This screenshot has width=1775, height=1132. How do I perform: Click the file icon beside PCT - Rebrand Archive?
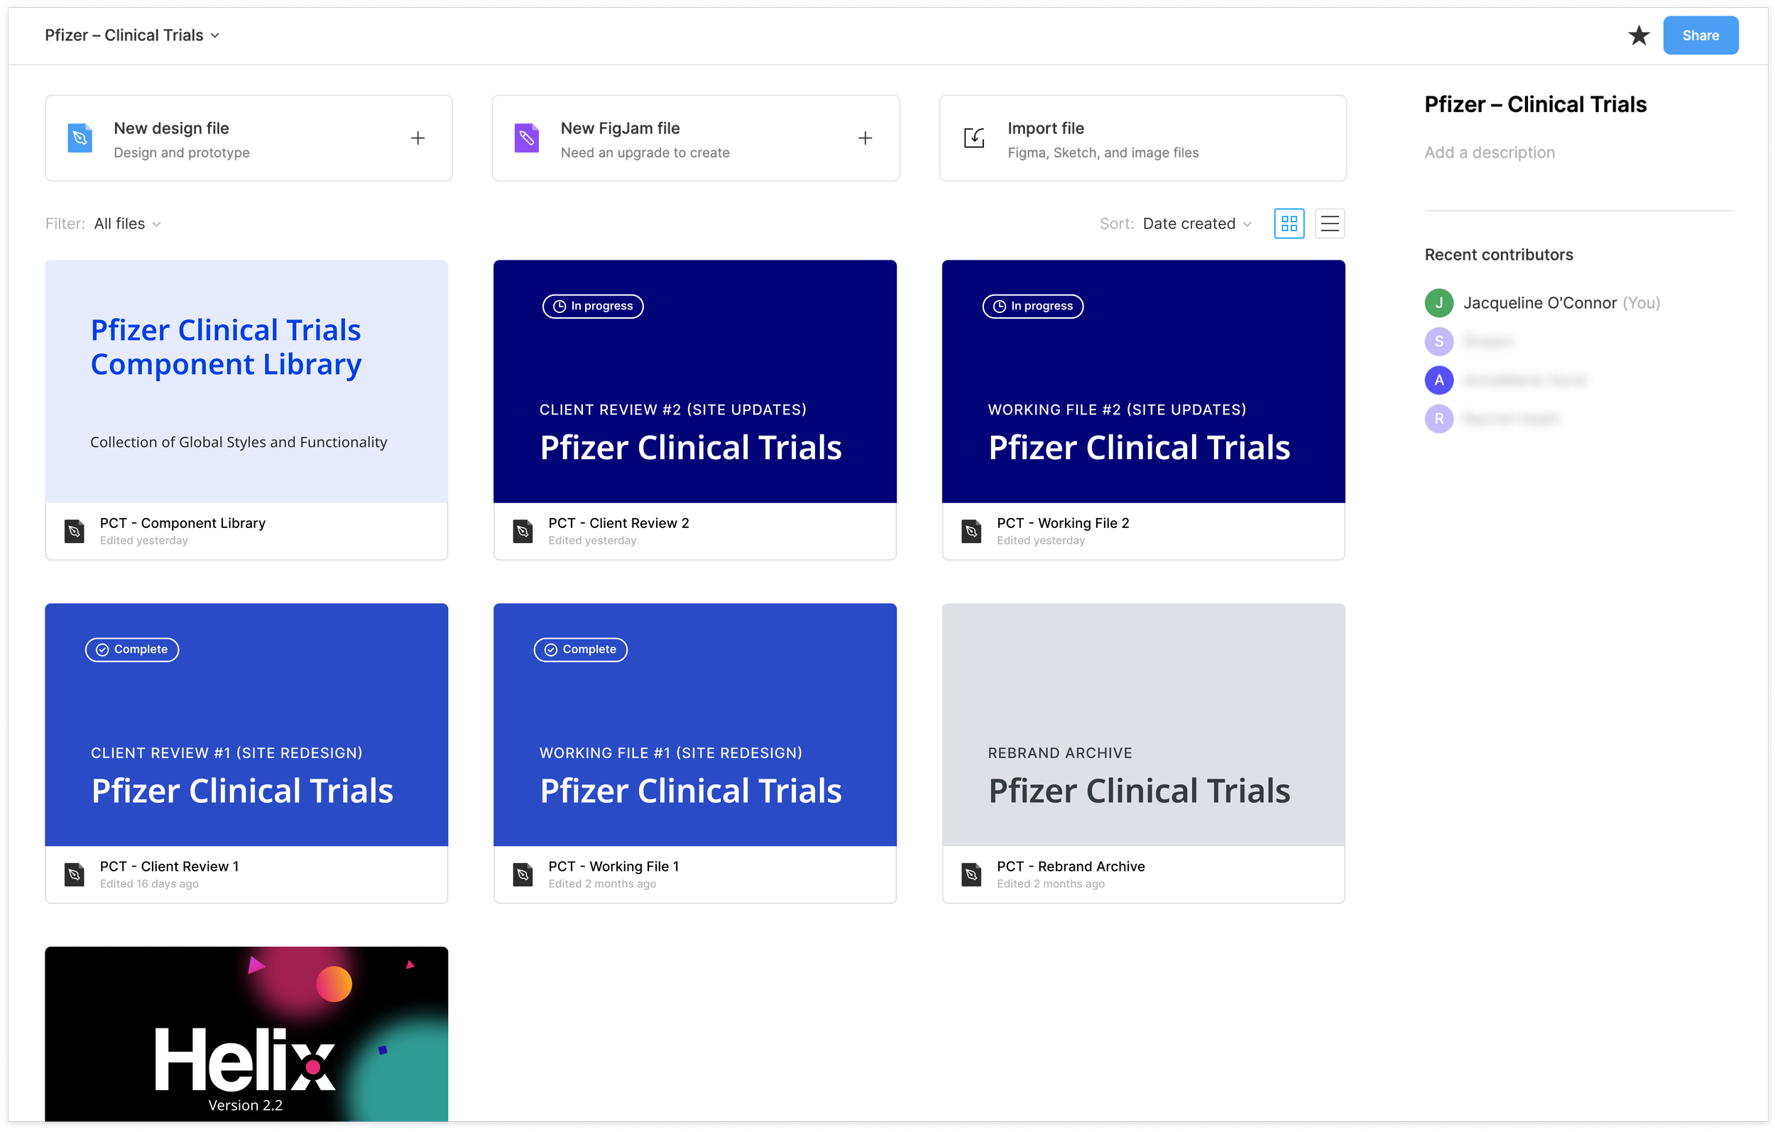(x=971, y=874)
